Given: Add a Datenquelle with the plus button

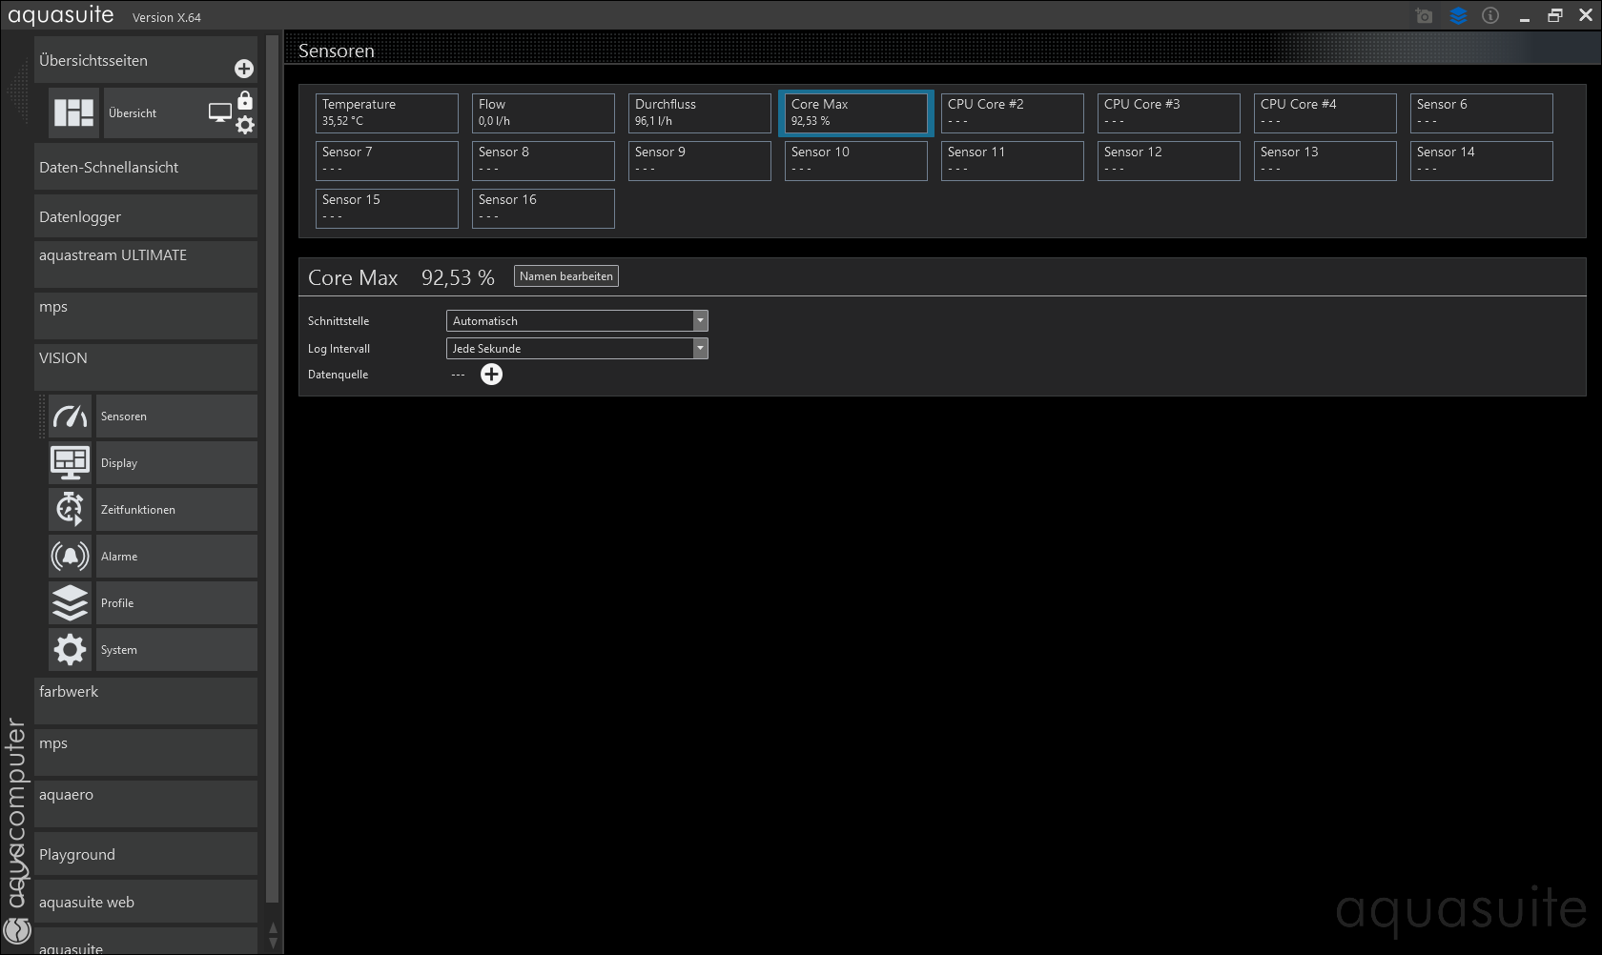Looking at the screenshot, I should [x=491, y=375].
